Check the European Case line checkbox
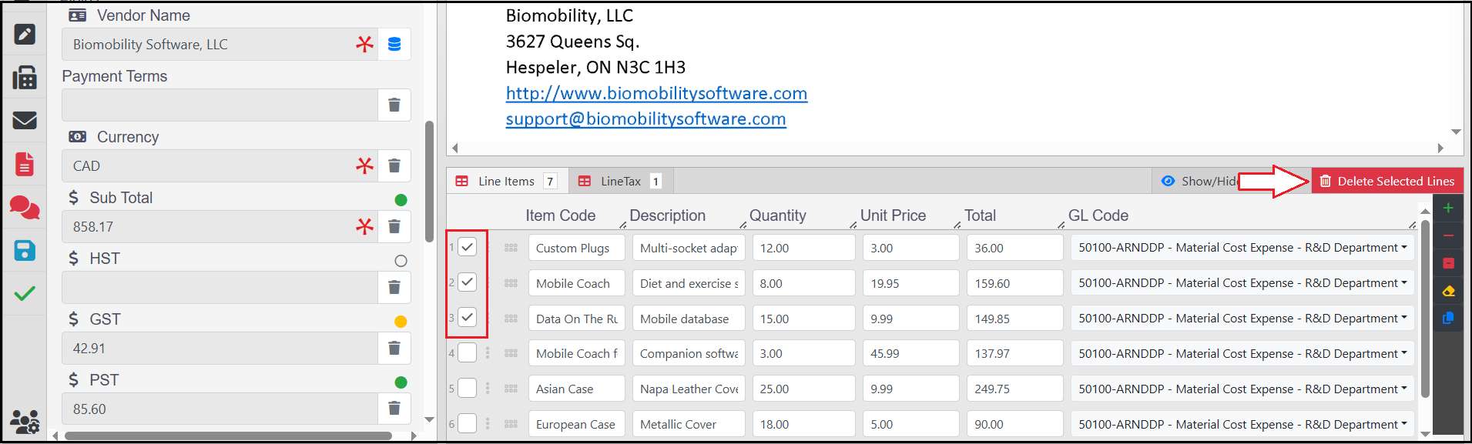Image resolution: width=1472 pixels, height=444 pixels. click(x=468, y=423)
